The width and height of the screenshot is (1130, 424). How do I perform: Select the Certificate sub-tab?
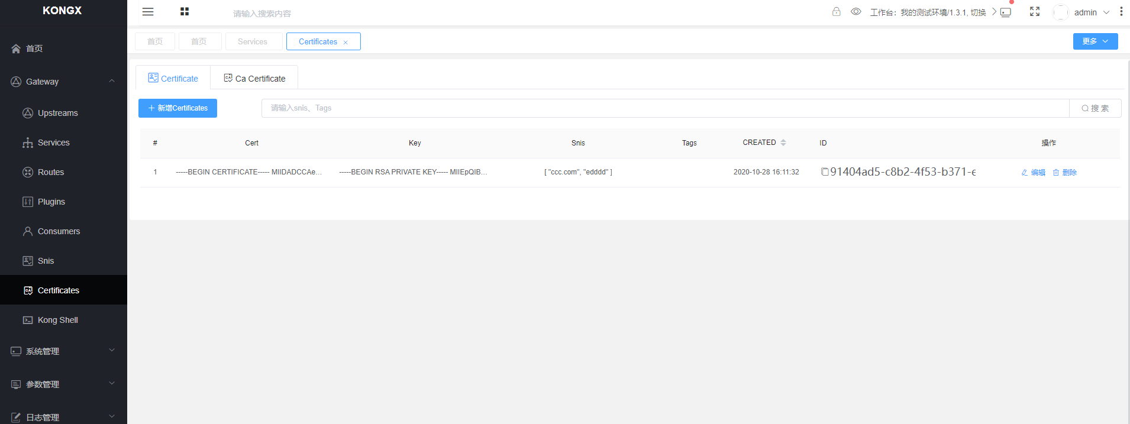click(173, 78)
